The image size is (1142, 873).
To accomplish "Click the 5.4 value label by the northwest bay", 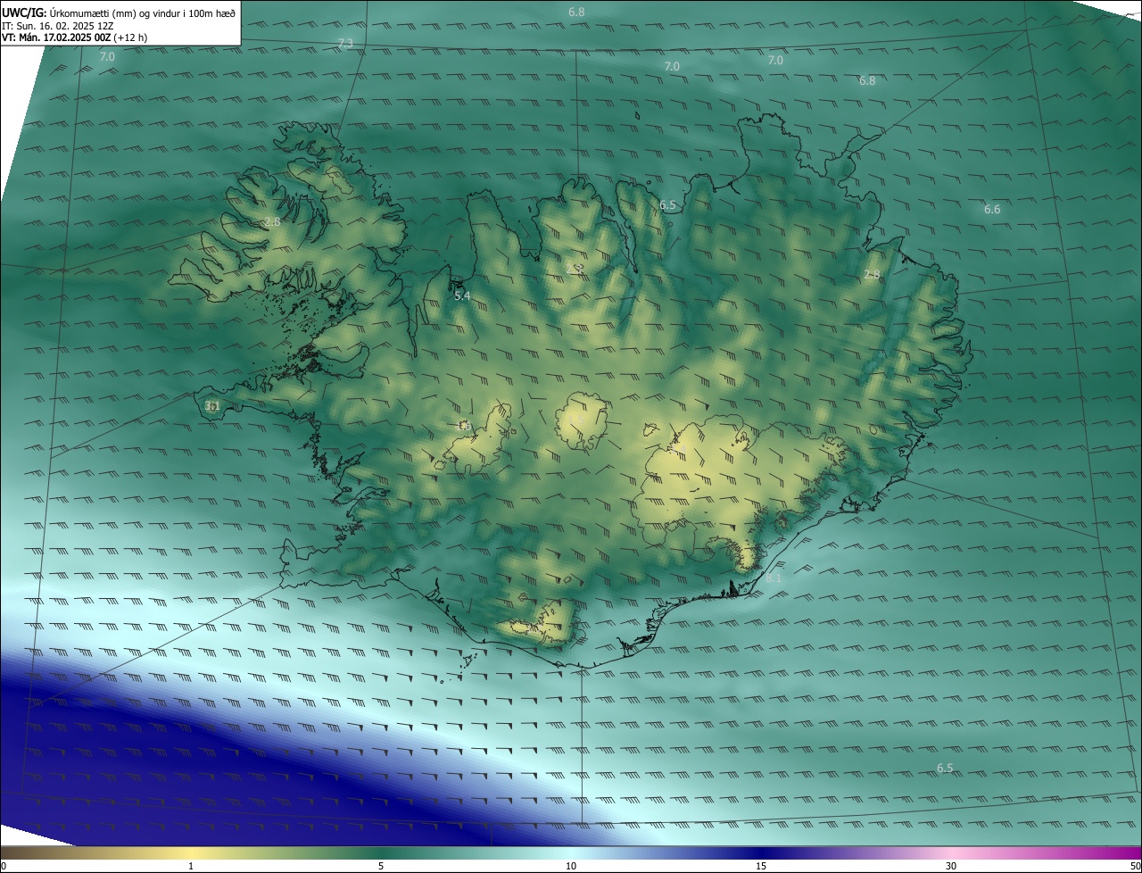I will pyautogui.click(x=462, y=295).
